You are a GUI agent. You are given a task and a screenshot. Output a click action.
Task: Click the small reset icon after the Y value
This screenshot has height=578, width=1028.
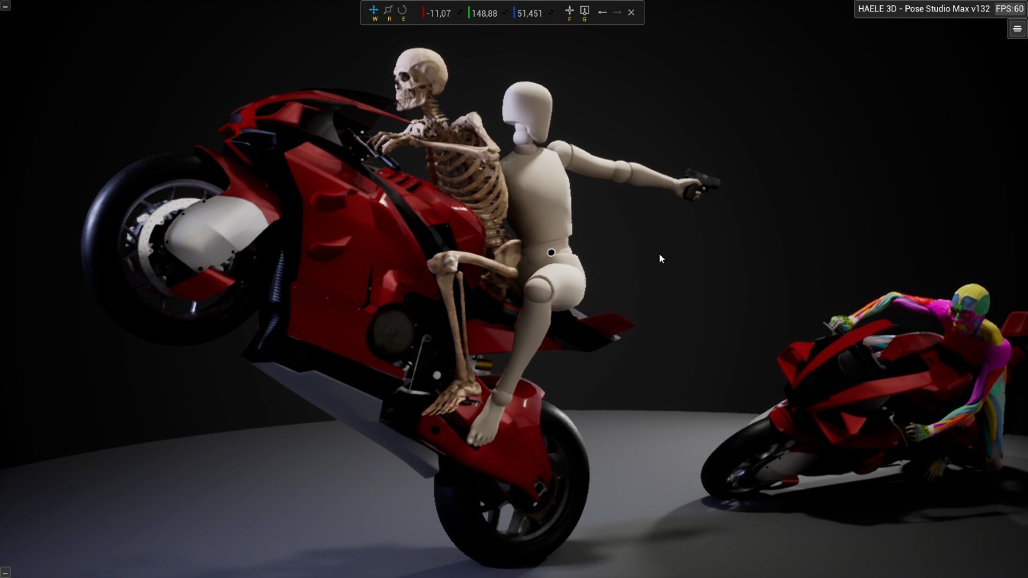pos(506,13)
